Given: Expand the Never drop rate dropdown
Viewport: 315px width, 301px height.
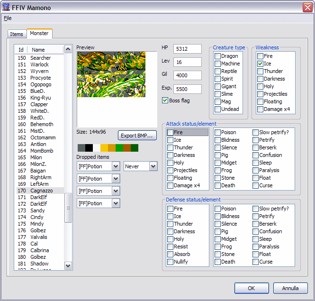Looking at the screenshot, I should pos(153,166).
